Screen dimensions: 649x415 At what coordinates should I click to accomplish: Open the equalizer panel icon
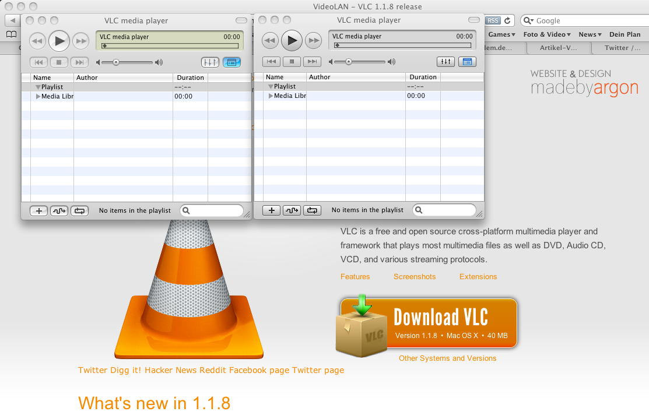tap(445, 61)
